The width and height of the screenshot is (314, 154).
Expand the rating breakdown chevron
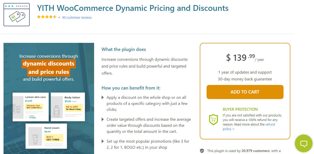click(59, 18)
